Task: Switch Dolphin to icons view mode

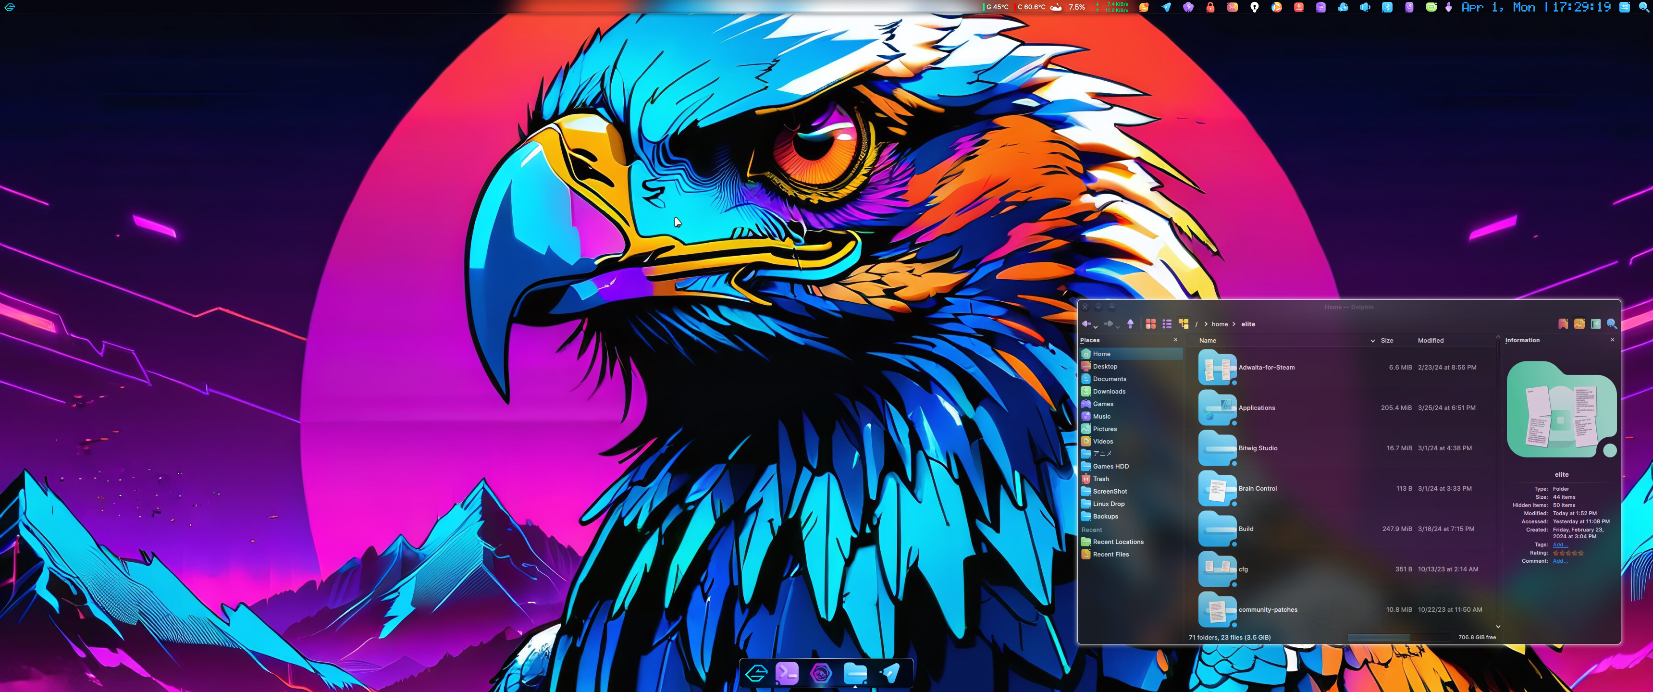Action: [x=1150, y=323]
